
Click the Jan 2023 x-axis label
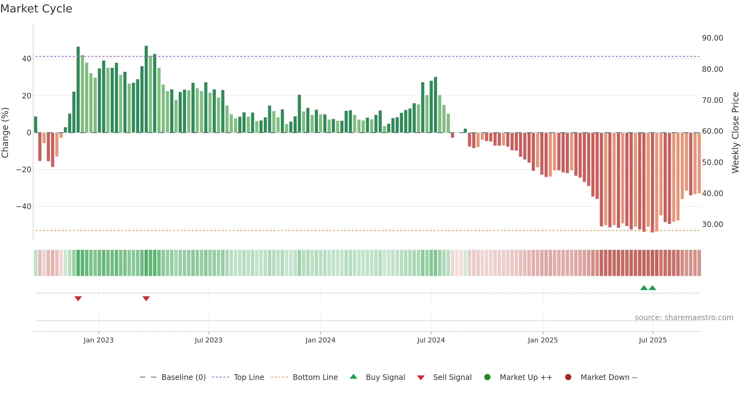pos(99,340)
